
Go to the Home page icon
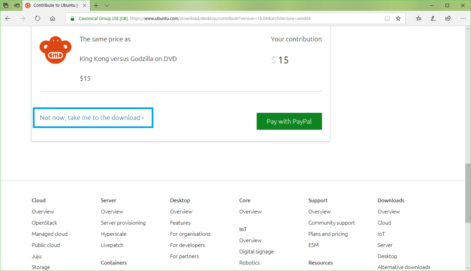[52, 19]
